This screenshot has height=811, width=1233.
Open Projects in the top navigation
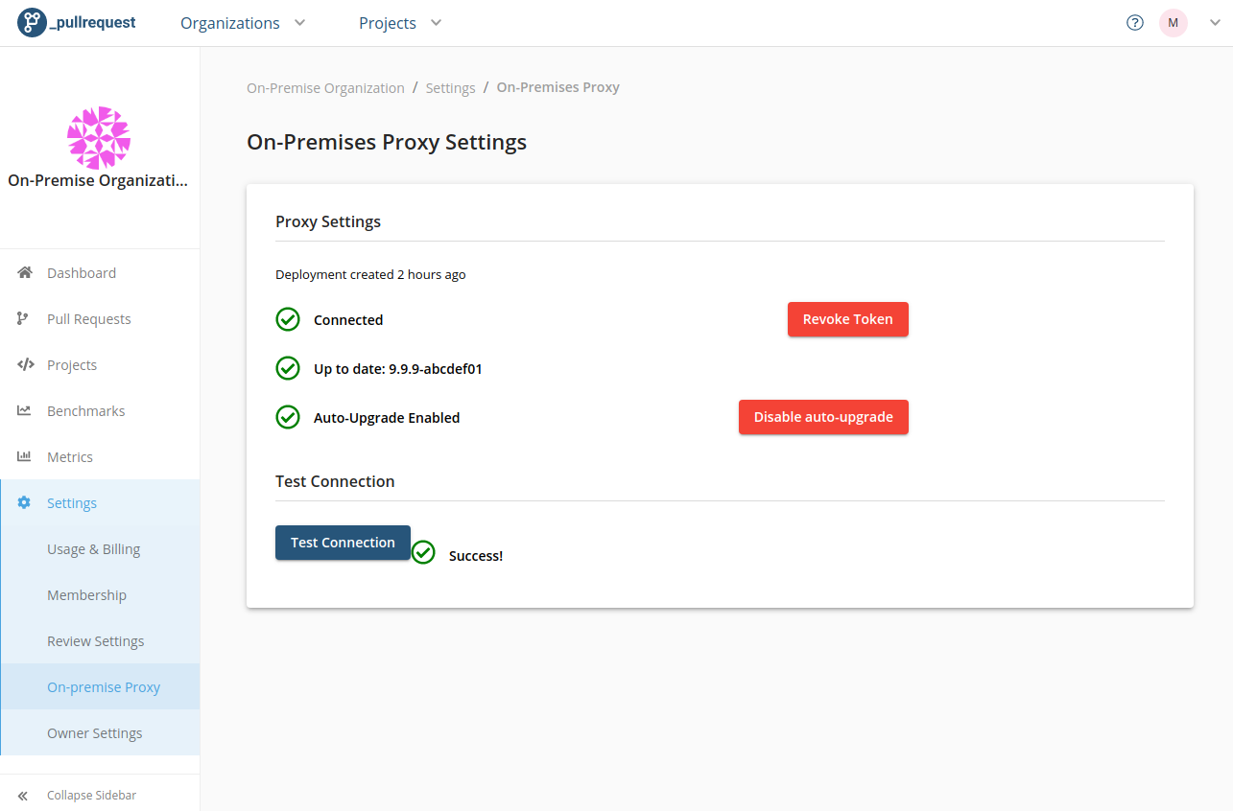tap(388, 23)
